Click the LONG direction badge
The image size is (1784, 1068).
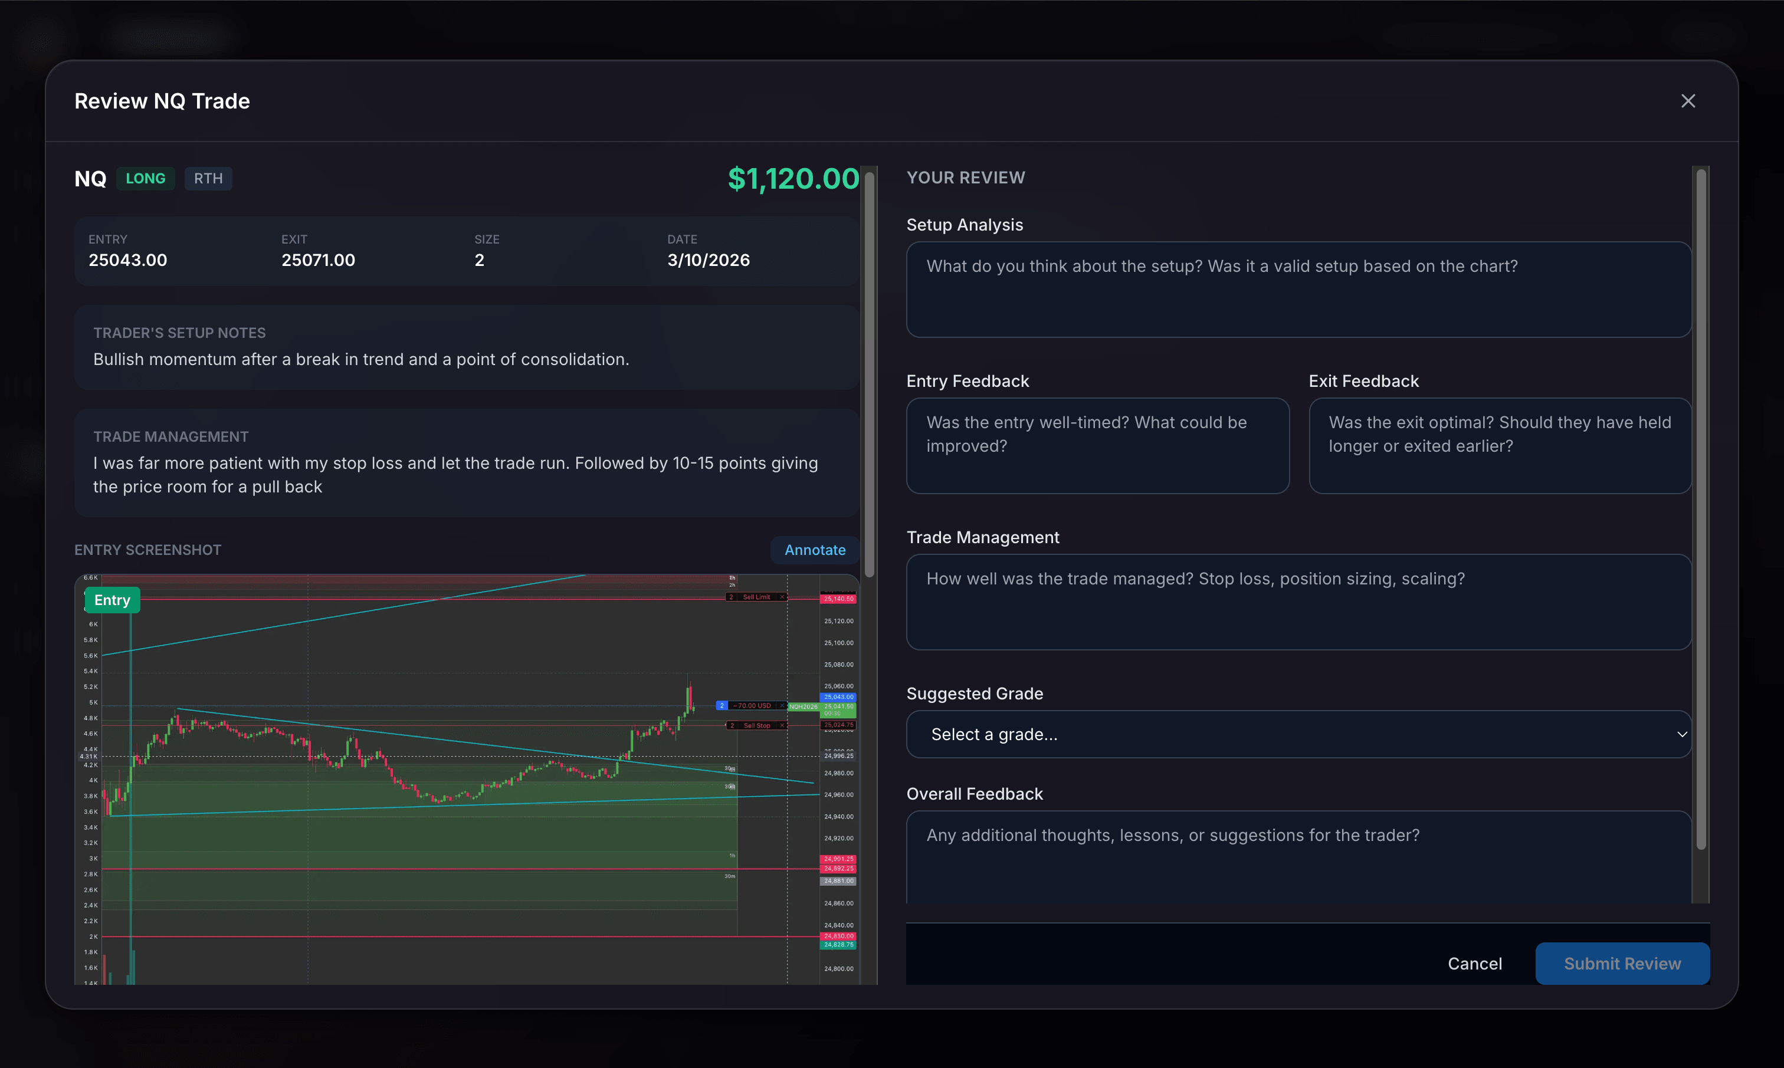(145, 178)
